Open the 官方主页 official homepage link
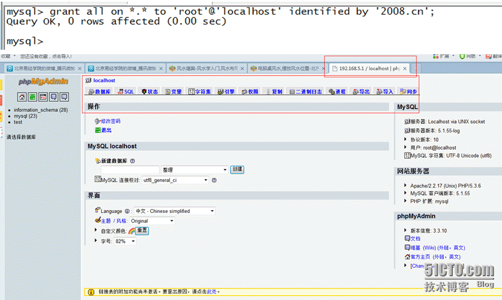This screenshot has width=502, height=300. tap(435, 257)
